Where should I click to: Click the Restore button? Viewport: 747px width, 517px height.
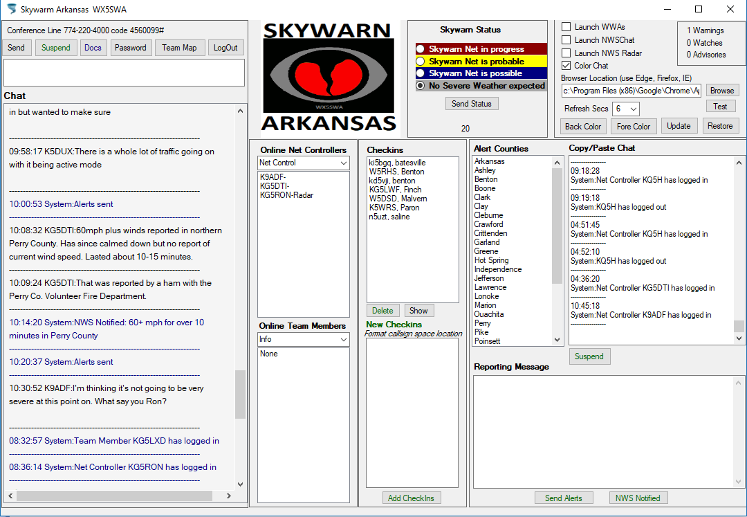[720, 126]
